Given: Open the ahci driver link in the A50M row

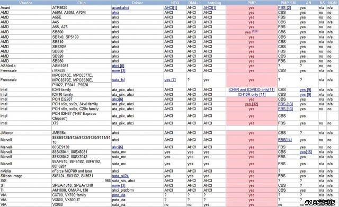Looking at the screenshot, I should 115,13.
